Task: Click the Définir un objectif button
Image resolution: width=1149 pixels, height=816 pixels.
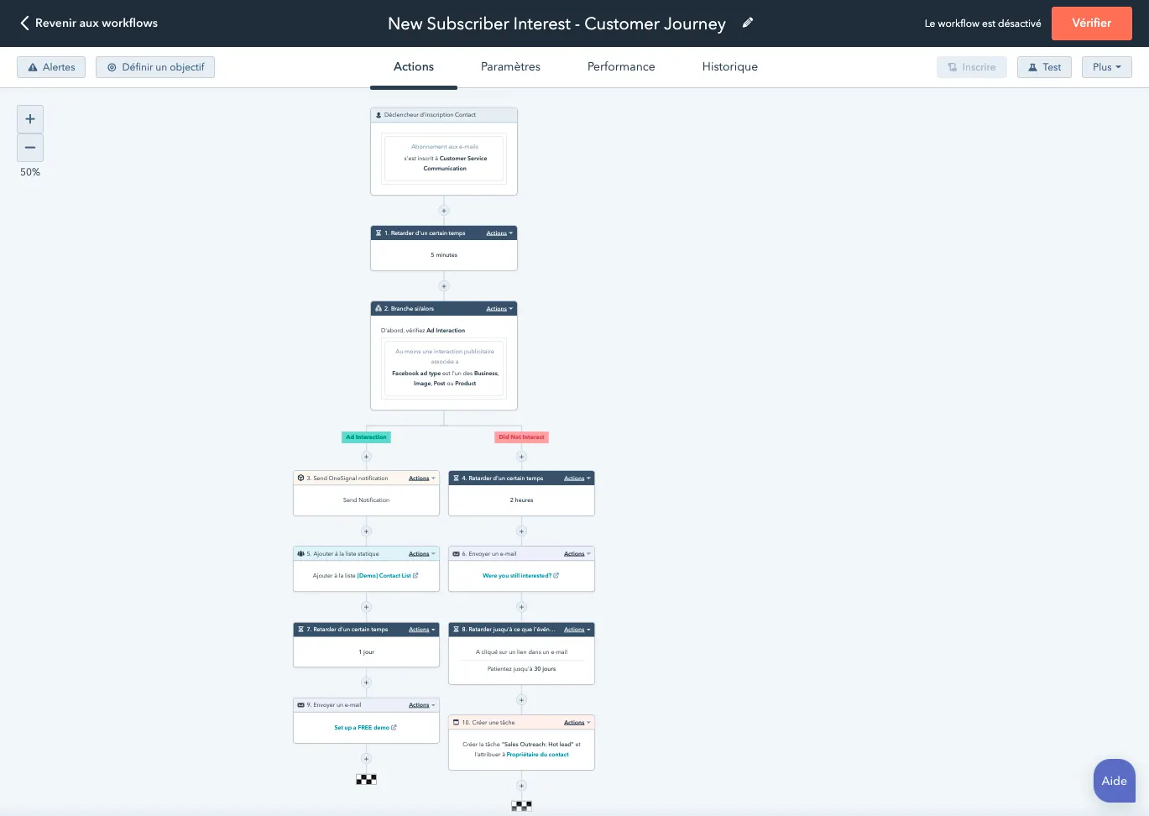Action: pyautogui.click(x=155, y=67)
